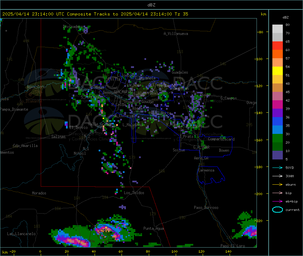The height and width of the screenshot is (256, 303).
Task: Click the white 30HM arrow legend icon
Action: [x=277, y=176]
